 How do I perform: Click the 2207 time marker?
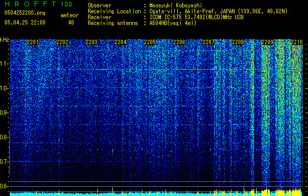click(209, 42)
